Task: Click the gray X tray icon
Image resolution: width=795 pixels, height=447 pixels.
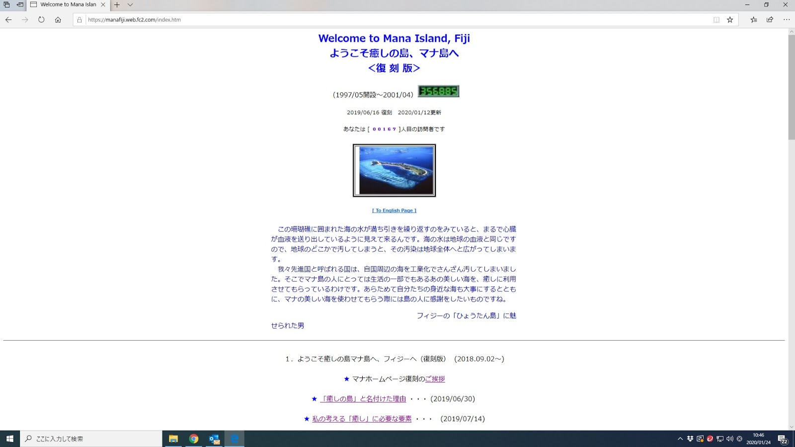Action: [739, 439]
